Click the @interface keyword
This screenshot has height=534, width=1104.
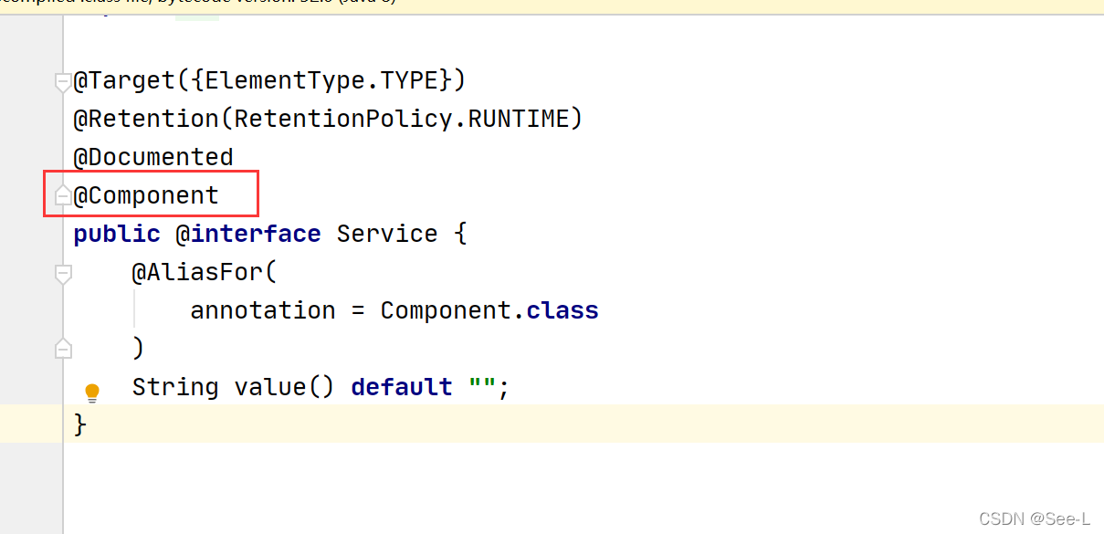pyautogui.click(x=248, y=234)
